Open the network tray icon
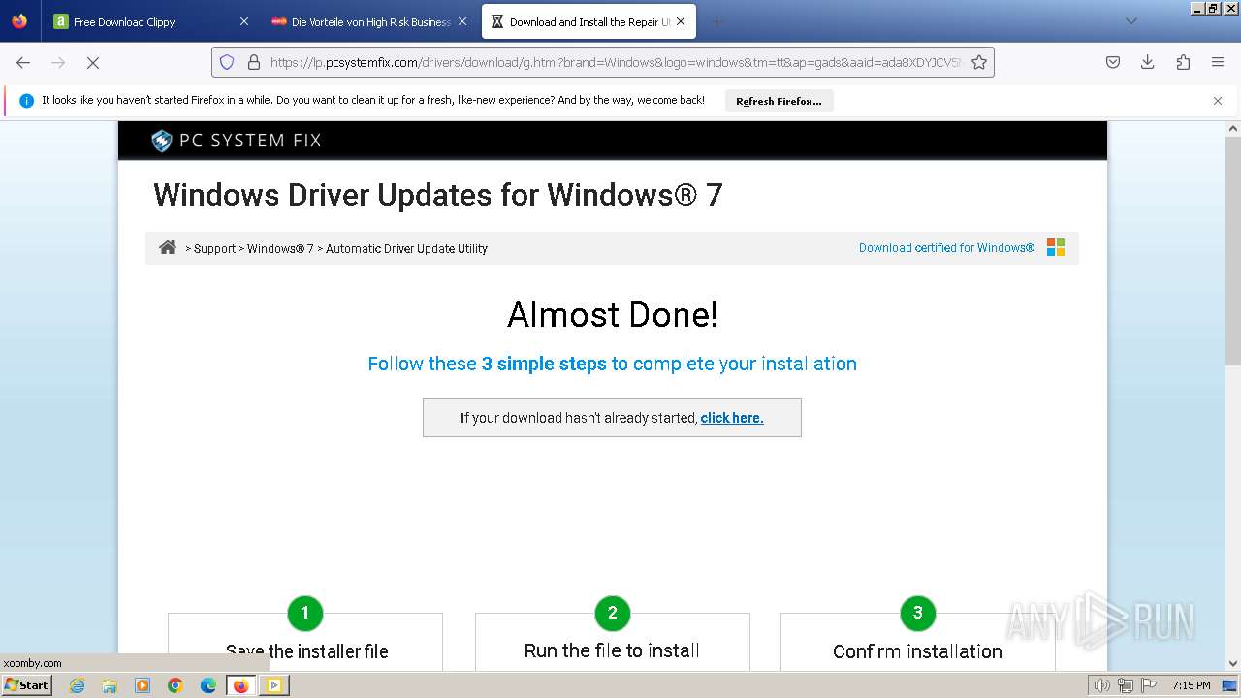Screen dimensions: 1241x698 click(x=1126, y=685)
